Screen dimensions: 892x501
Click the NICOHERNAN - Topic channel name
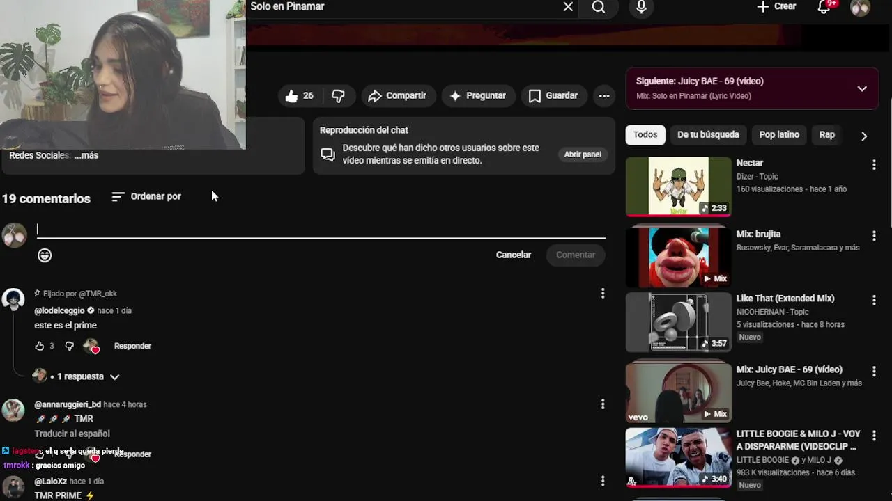pyautogui.click(x=773, y=312)
